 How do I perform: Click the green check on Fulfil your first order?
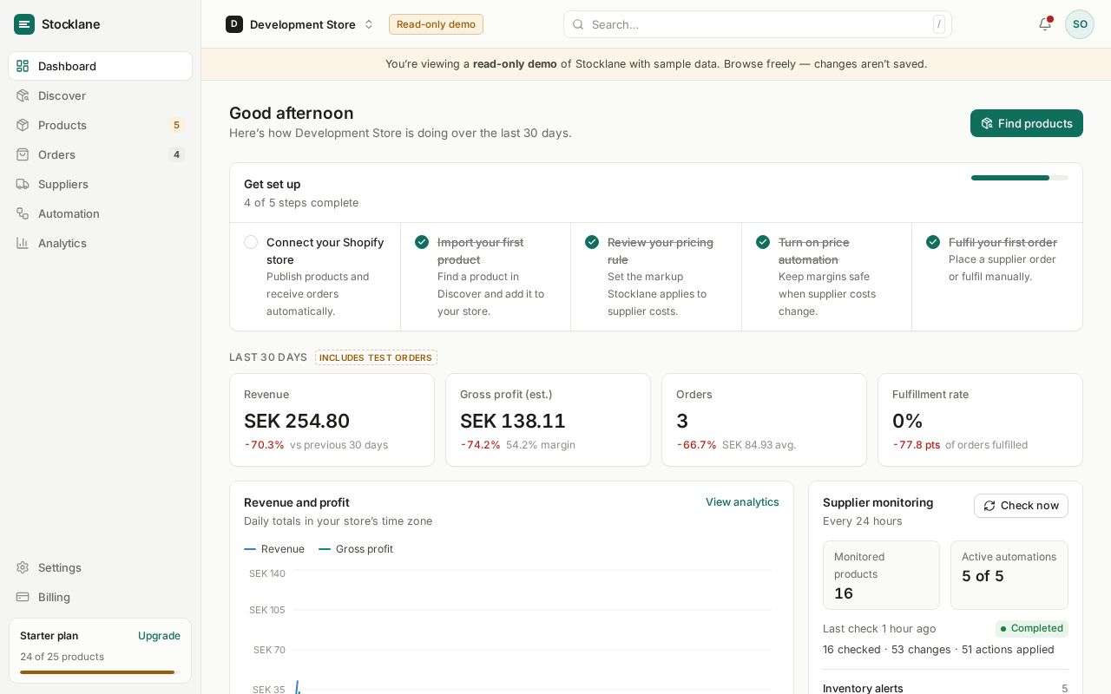pyautogui.click(x=933, y=242)
